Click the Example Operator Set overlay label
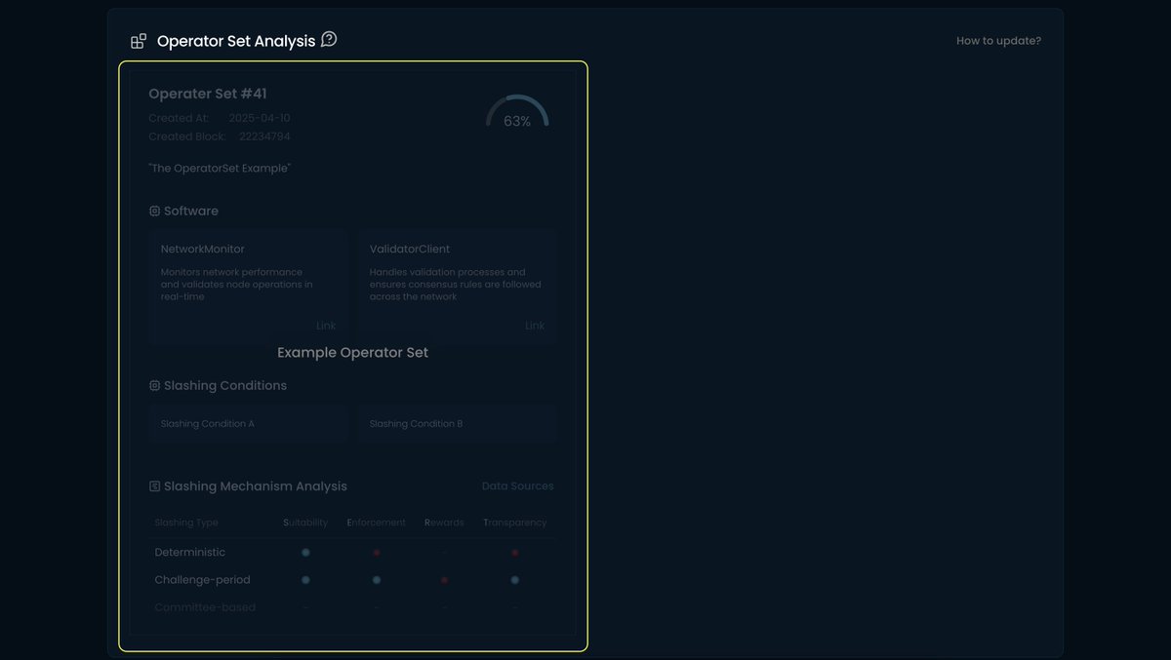 point(352,352)
